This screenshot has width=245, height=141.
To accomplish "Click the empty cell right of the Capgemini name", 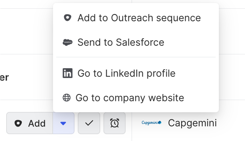I will (x=232, y=123).
